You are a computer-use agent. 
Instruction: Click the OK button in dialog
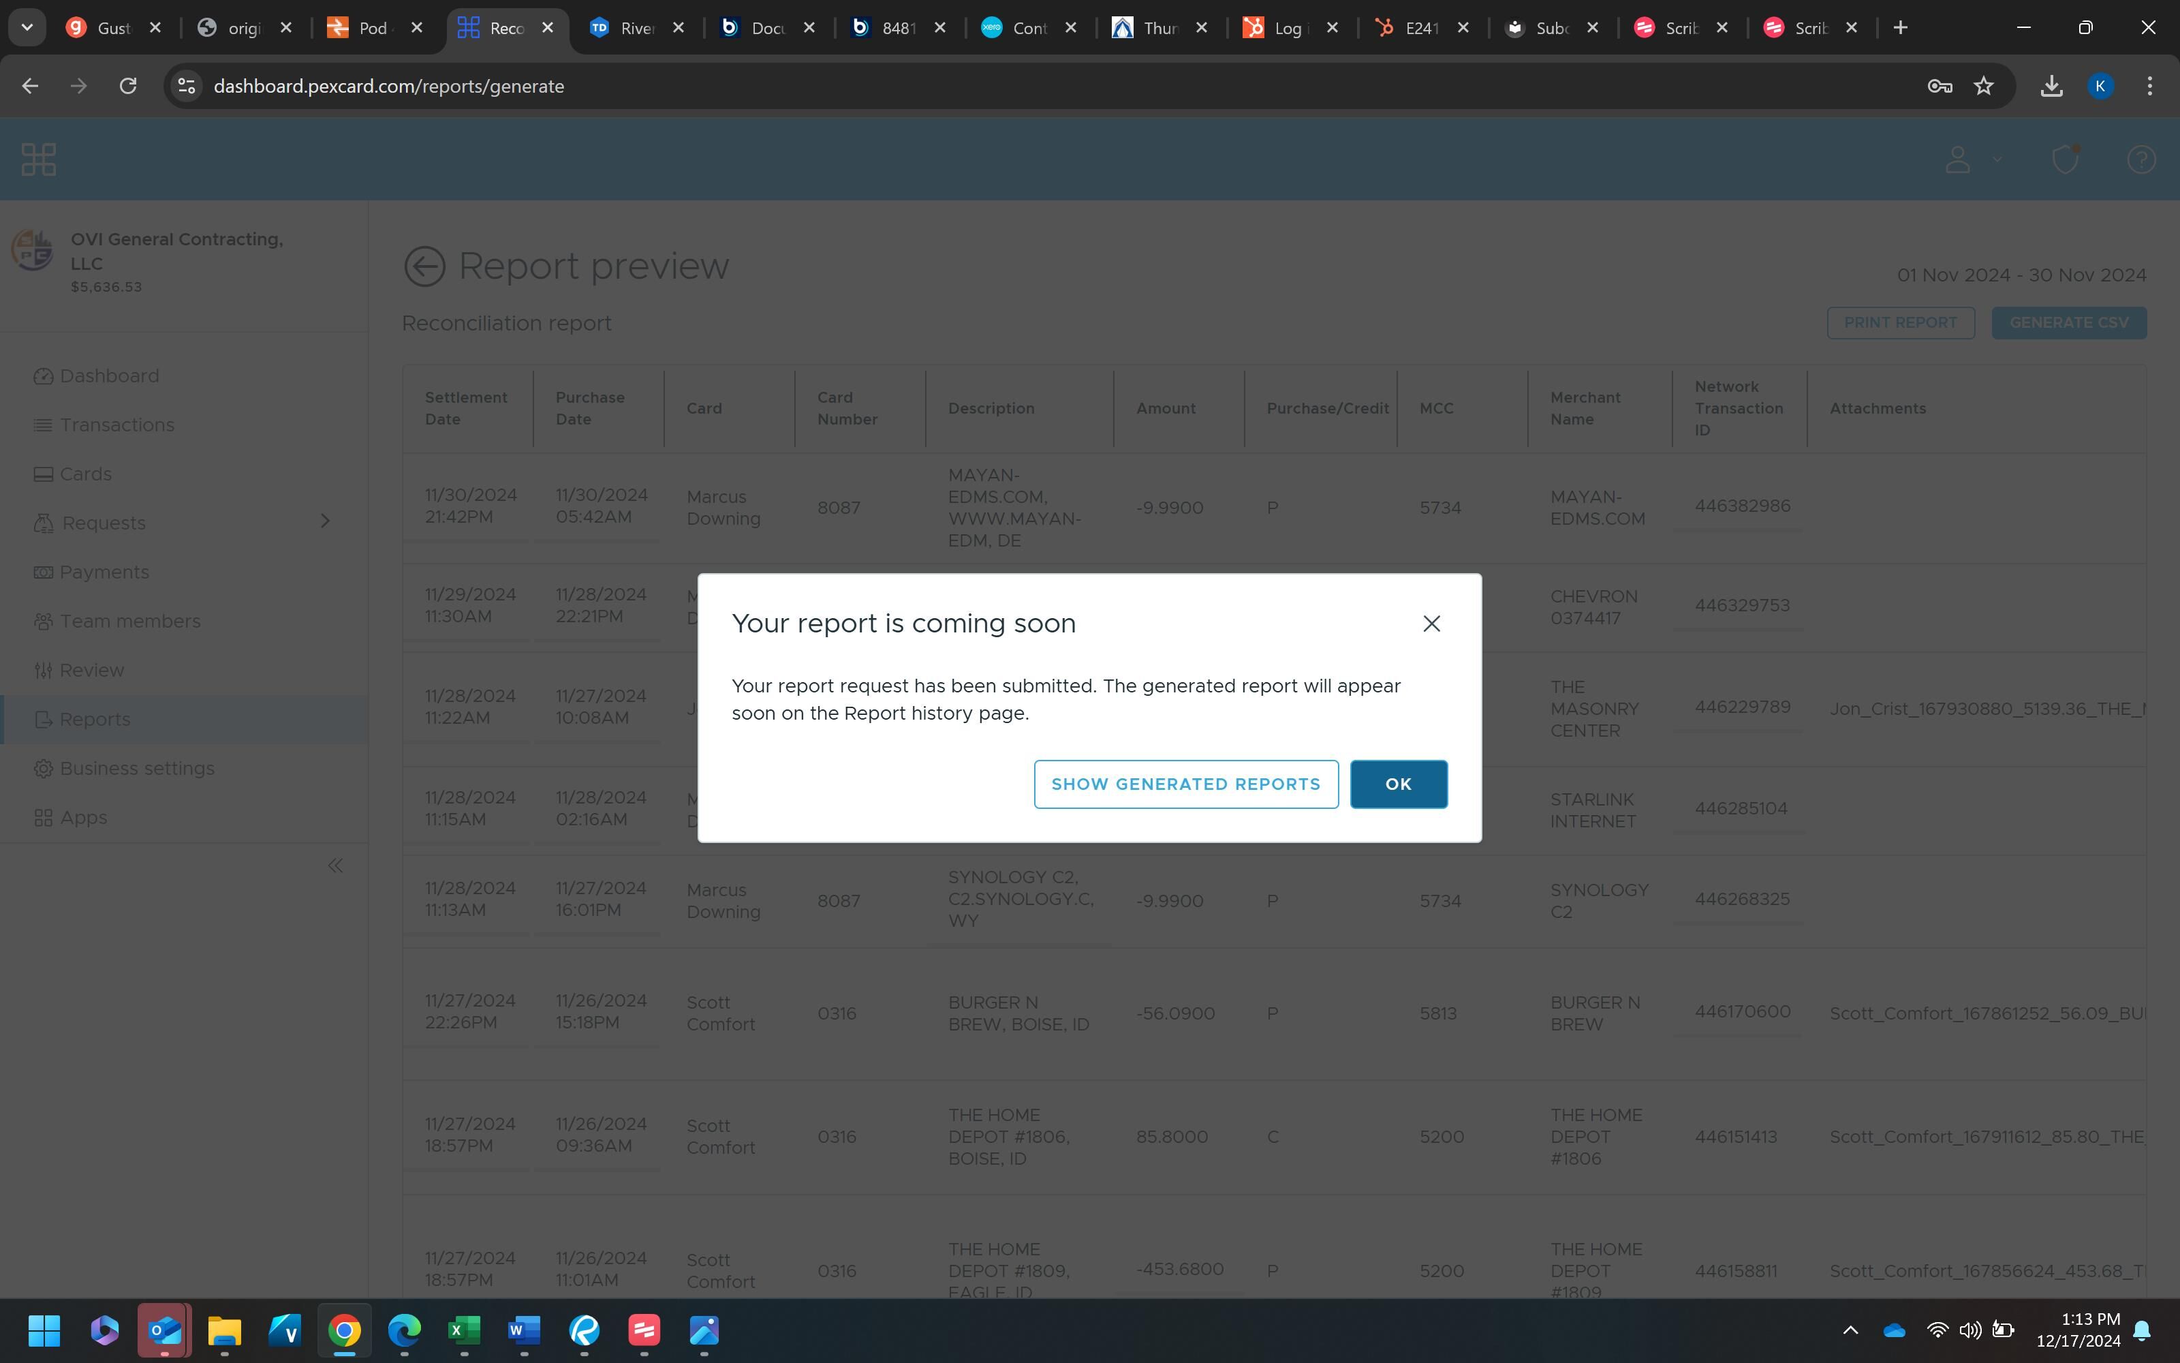tap(1398, 784)
